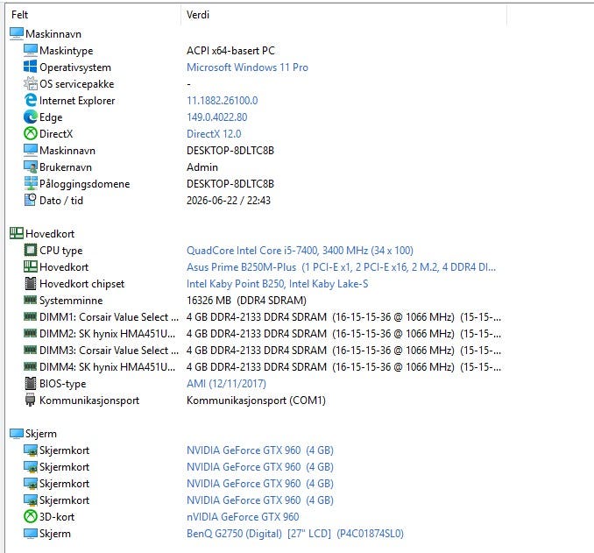Open the DirectX 12.0 link
594x553 pixels.
pos(214,134)
